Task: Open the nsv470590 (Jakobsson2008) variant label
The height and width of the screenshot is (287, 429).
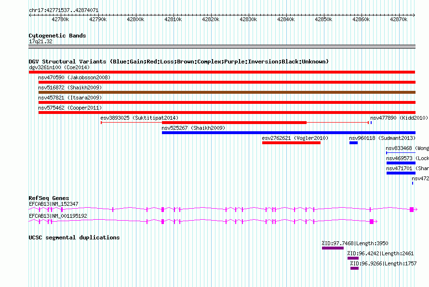Action: click(x=74, y=77)
